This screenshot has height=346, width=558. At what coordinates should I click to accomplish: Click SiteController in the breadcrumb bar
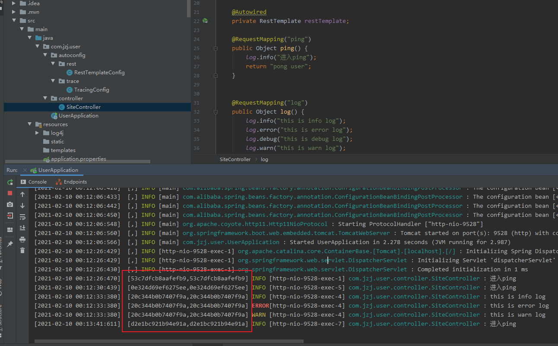tap(235, 159)
